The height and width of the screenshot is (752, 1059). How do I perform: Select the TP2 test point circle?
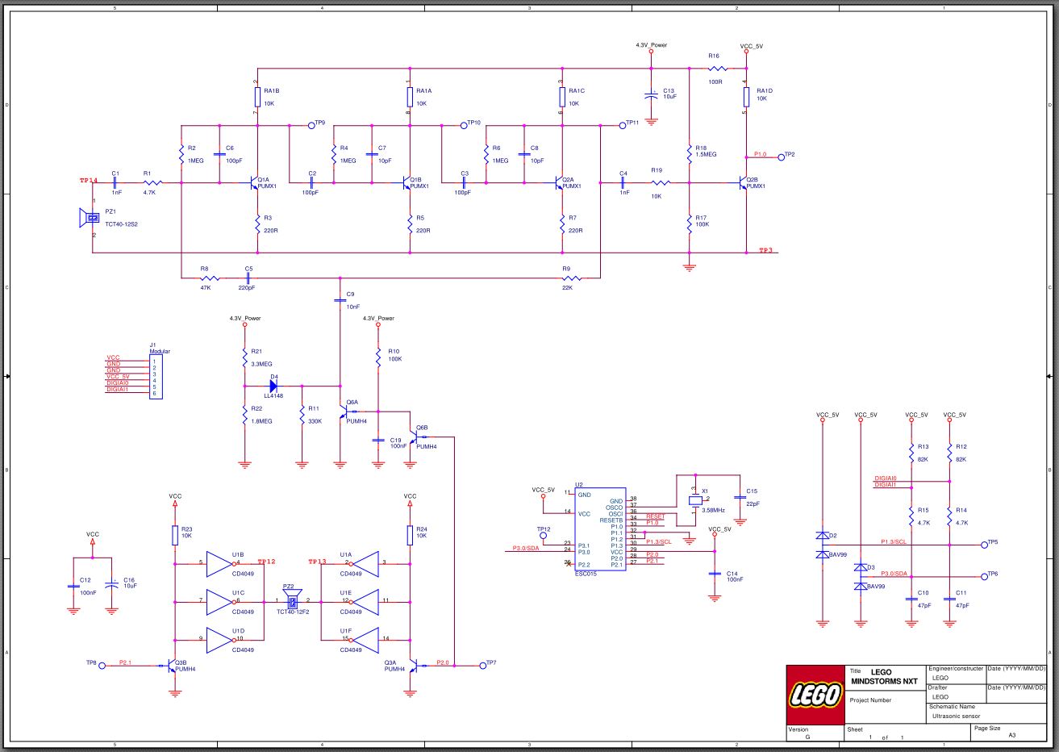click(x=780, y=155)
